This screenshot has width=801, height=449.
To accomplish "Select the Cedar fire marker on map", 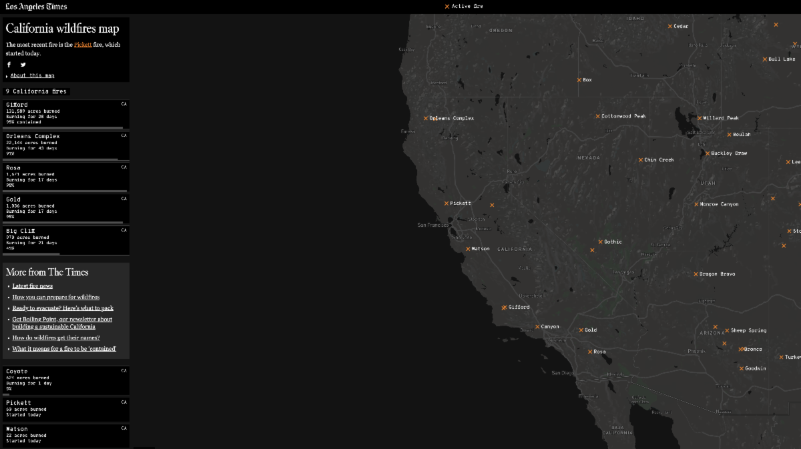I will point(671,27).
